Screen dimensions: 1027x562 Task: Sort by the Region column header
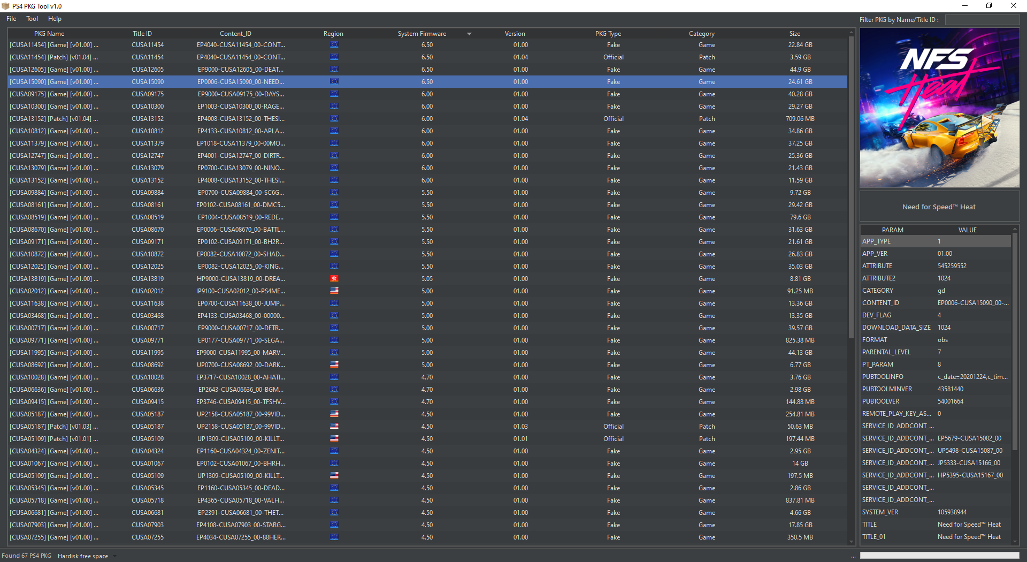[x=333, y=34]
